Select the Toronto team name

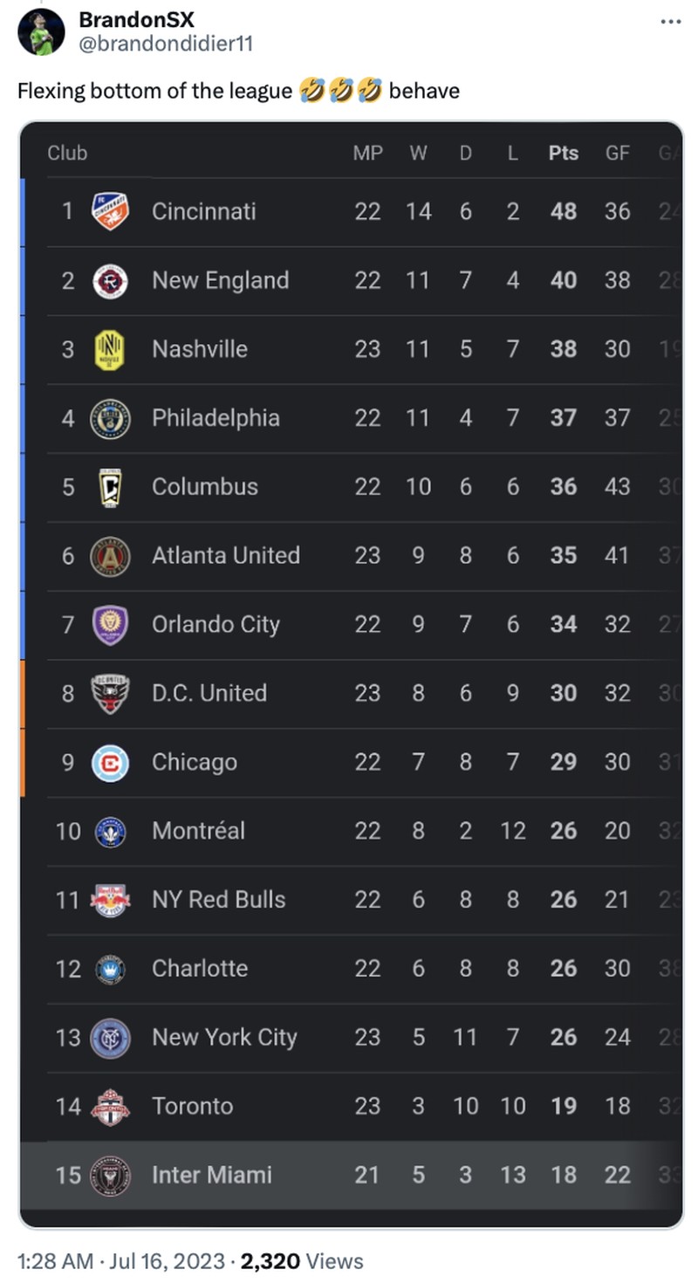point(192,1107)
